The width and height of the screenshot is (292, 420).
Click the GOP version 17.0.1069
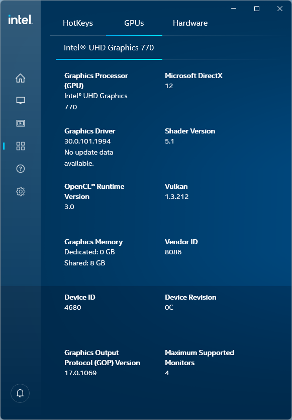80,373
